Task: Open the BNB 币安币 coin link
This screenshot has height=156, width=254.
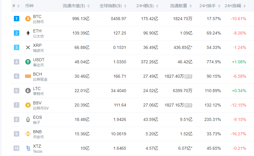Action: pos(38,134)
